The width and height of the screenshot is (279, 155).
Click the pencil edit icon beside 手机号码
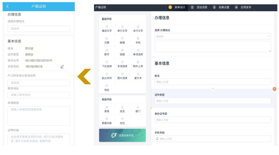[62, 67]
